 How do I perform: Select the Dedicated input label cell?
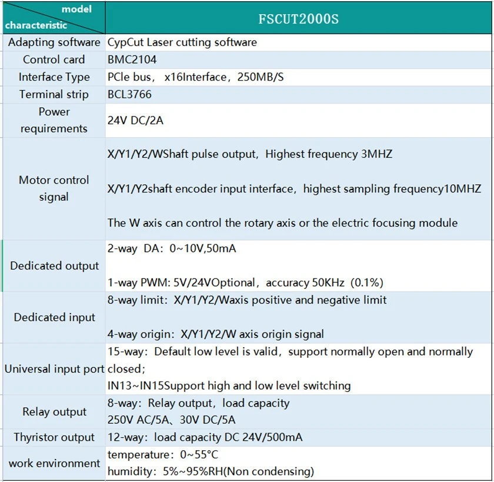pyautogui.click(x=54, y=317)
